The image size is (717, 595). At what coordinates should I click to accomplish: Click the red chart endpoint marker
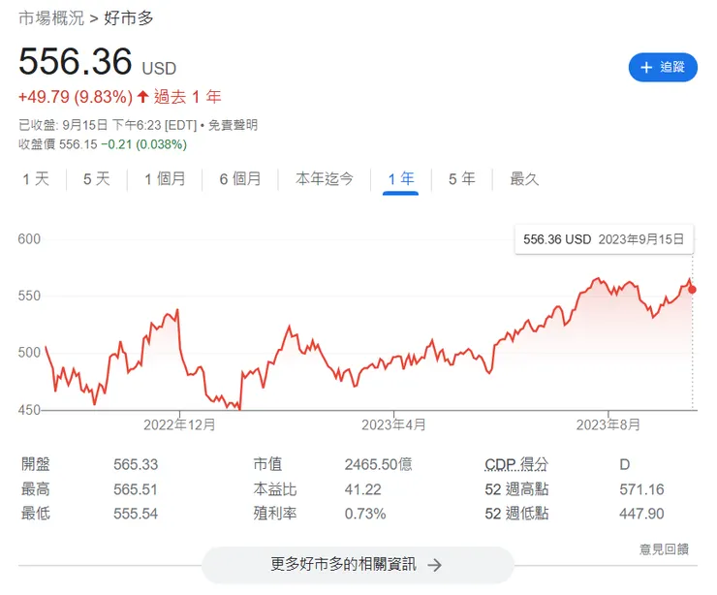point(693,290)
